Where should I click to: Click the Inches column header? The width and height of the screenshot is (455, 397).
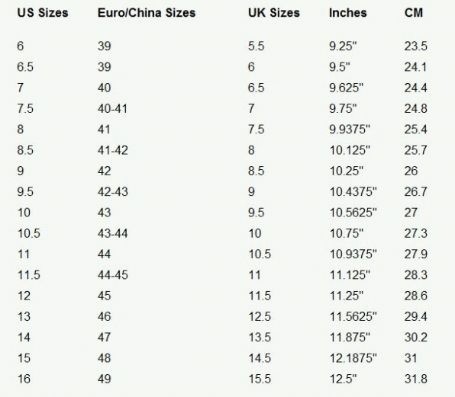pos(348,13)
